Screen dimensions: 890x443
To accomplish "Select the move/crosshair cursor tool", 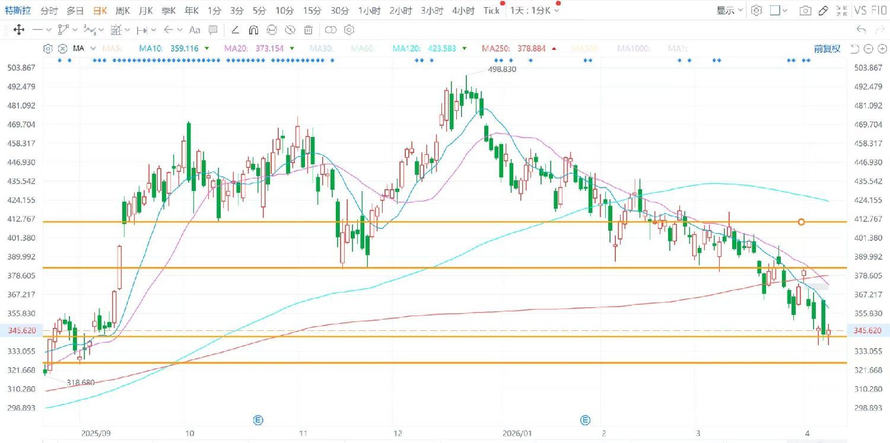I will 18,30.
